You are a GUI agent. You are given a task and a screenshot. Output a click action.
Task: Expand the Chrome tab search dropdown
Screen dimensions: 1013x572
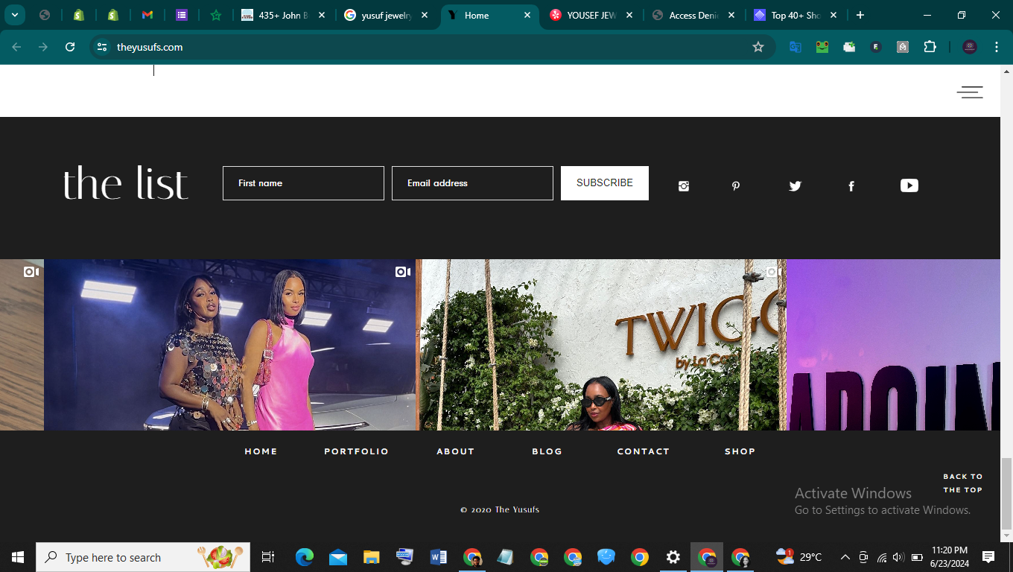click(15, 15)
